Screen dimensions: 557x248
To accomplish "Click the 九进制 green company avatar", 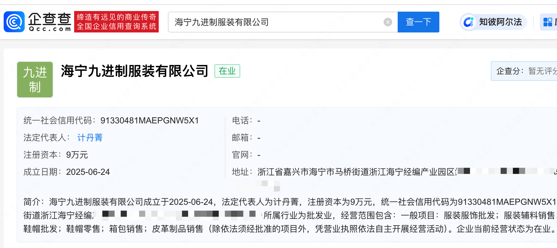I will (35, 80).
